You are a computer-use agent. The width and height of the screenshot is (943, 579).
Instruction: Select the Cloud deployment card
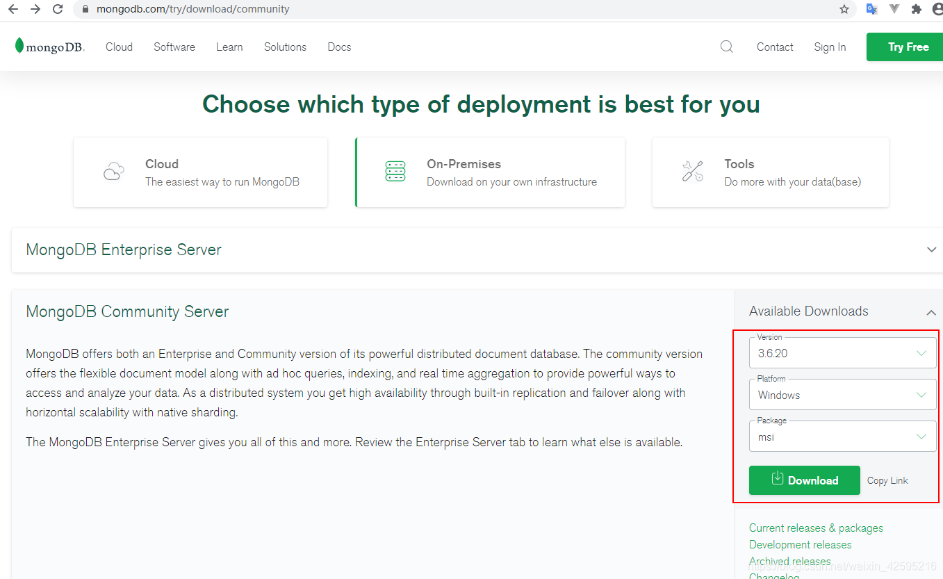pos(200,172)
